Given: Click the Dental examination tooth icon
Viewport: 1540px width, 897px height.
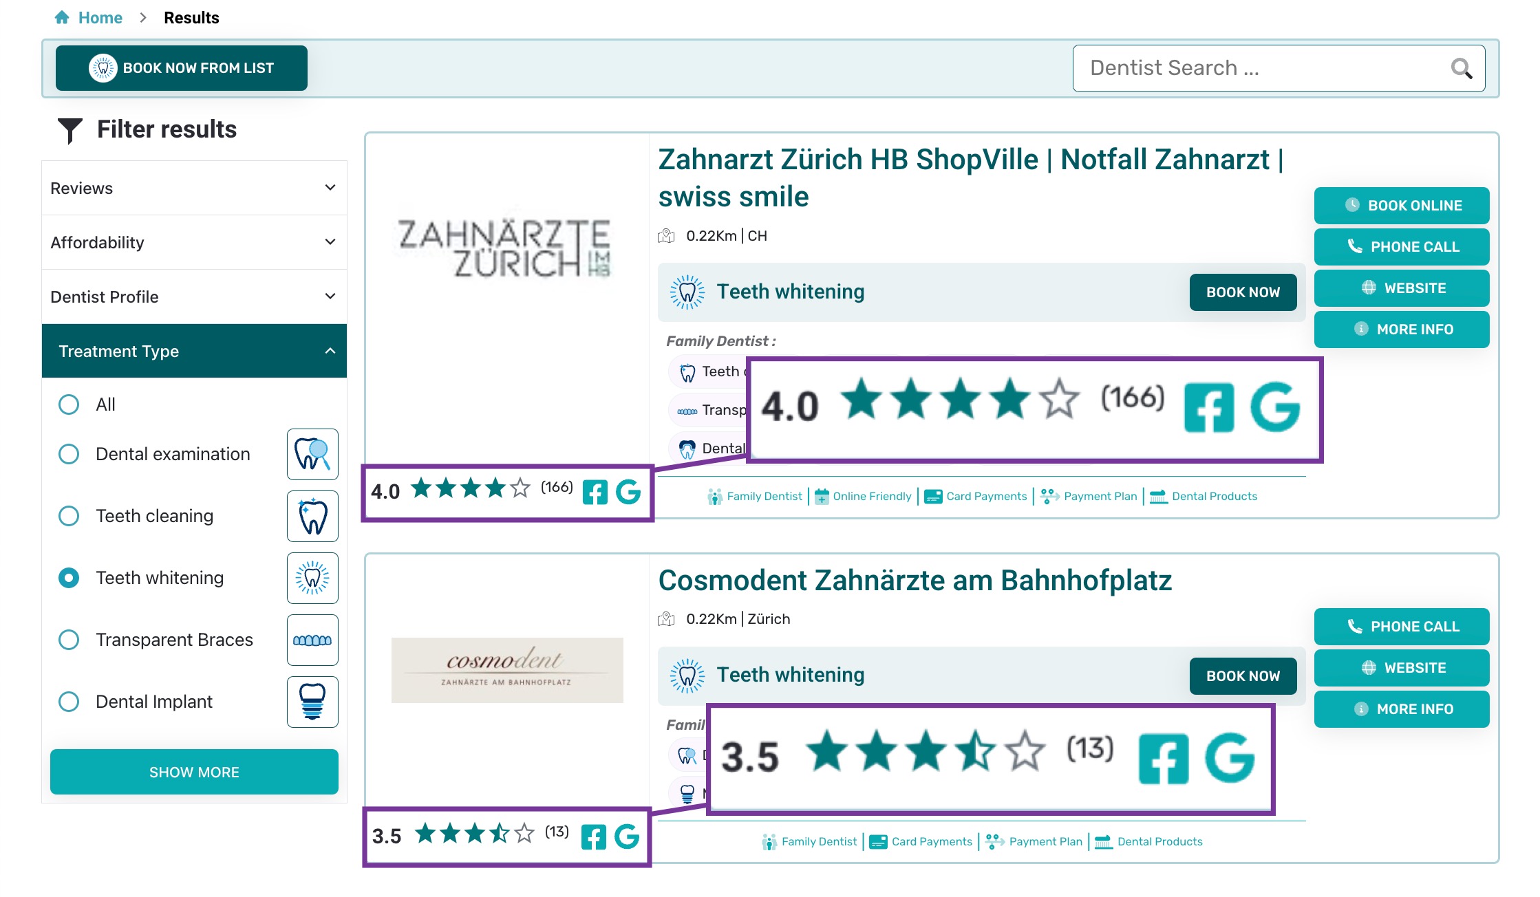Looking at the screenshot, I should click(x=312, y=454).
